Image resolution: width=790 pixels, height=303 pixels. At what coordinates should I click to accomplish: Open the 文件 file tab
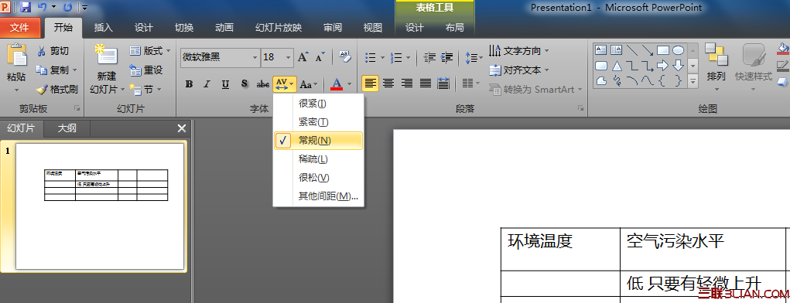[x=19, y=28]
